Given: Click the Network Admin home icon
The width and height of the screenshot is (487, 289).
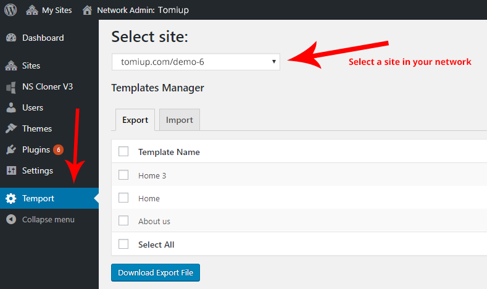Looking at the screenshot, I should pyautogui.click(x=87, y=10).
